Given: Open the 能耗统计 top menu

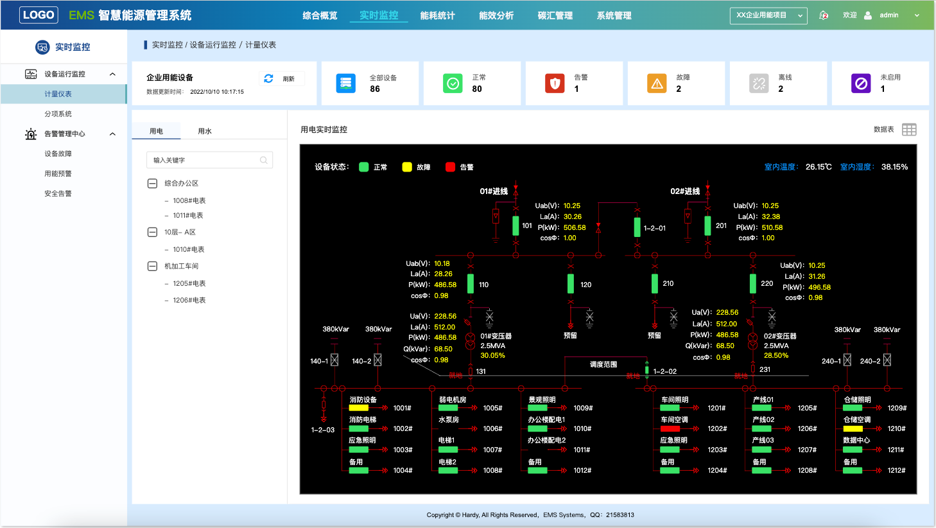Looking at the screenshot, I should (x=437, y=15).
